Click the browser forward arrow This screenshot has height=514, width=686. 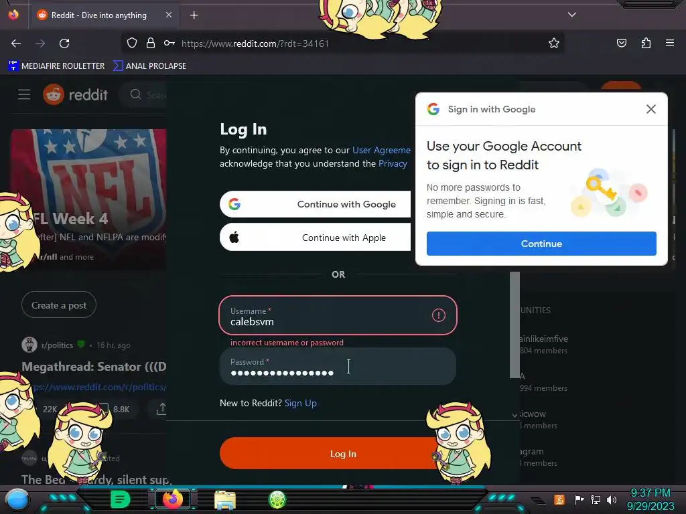click(x=40, y=44)
